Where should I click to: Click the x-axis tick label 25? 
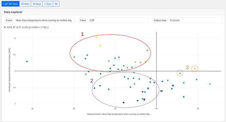click(x=32, y=109)
